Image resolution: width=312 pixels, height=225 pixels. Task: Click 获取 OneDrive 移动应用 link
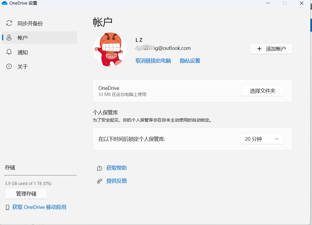pyautogui.click(x=39, y=207)
